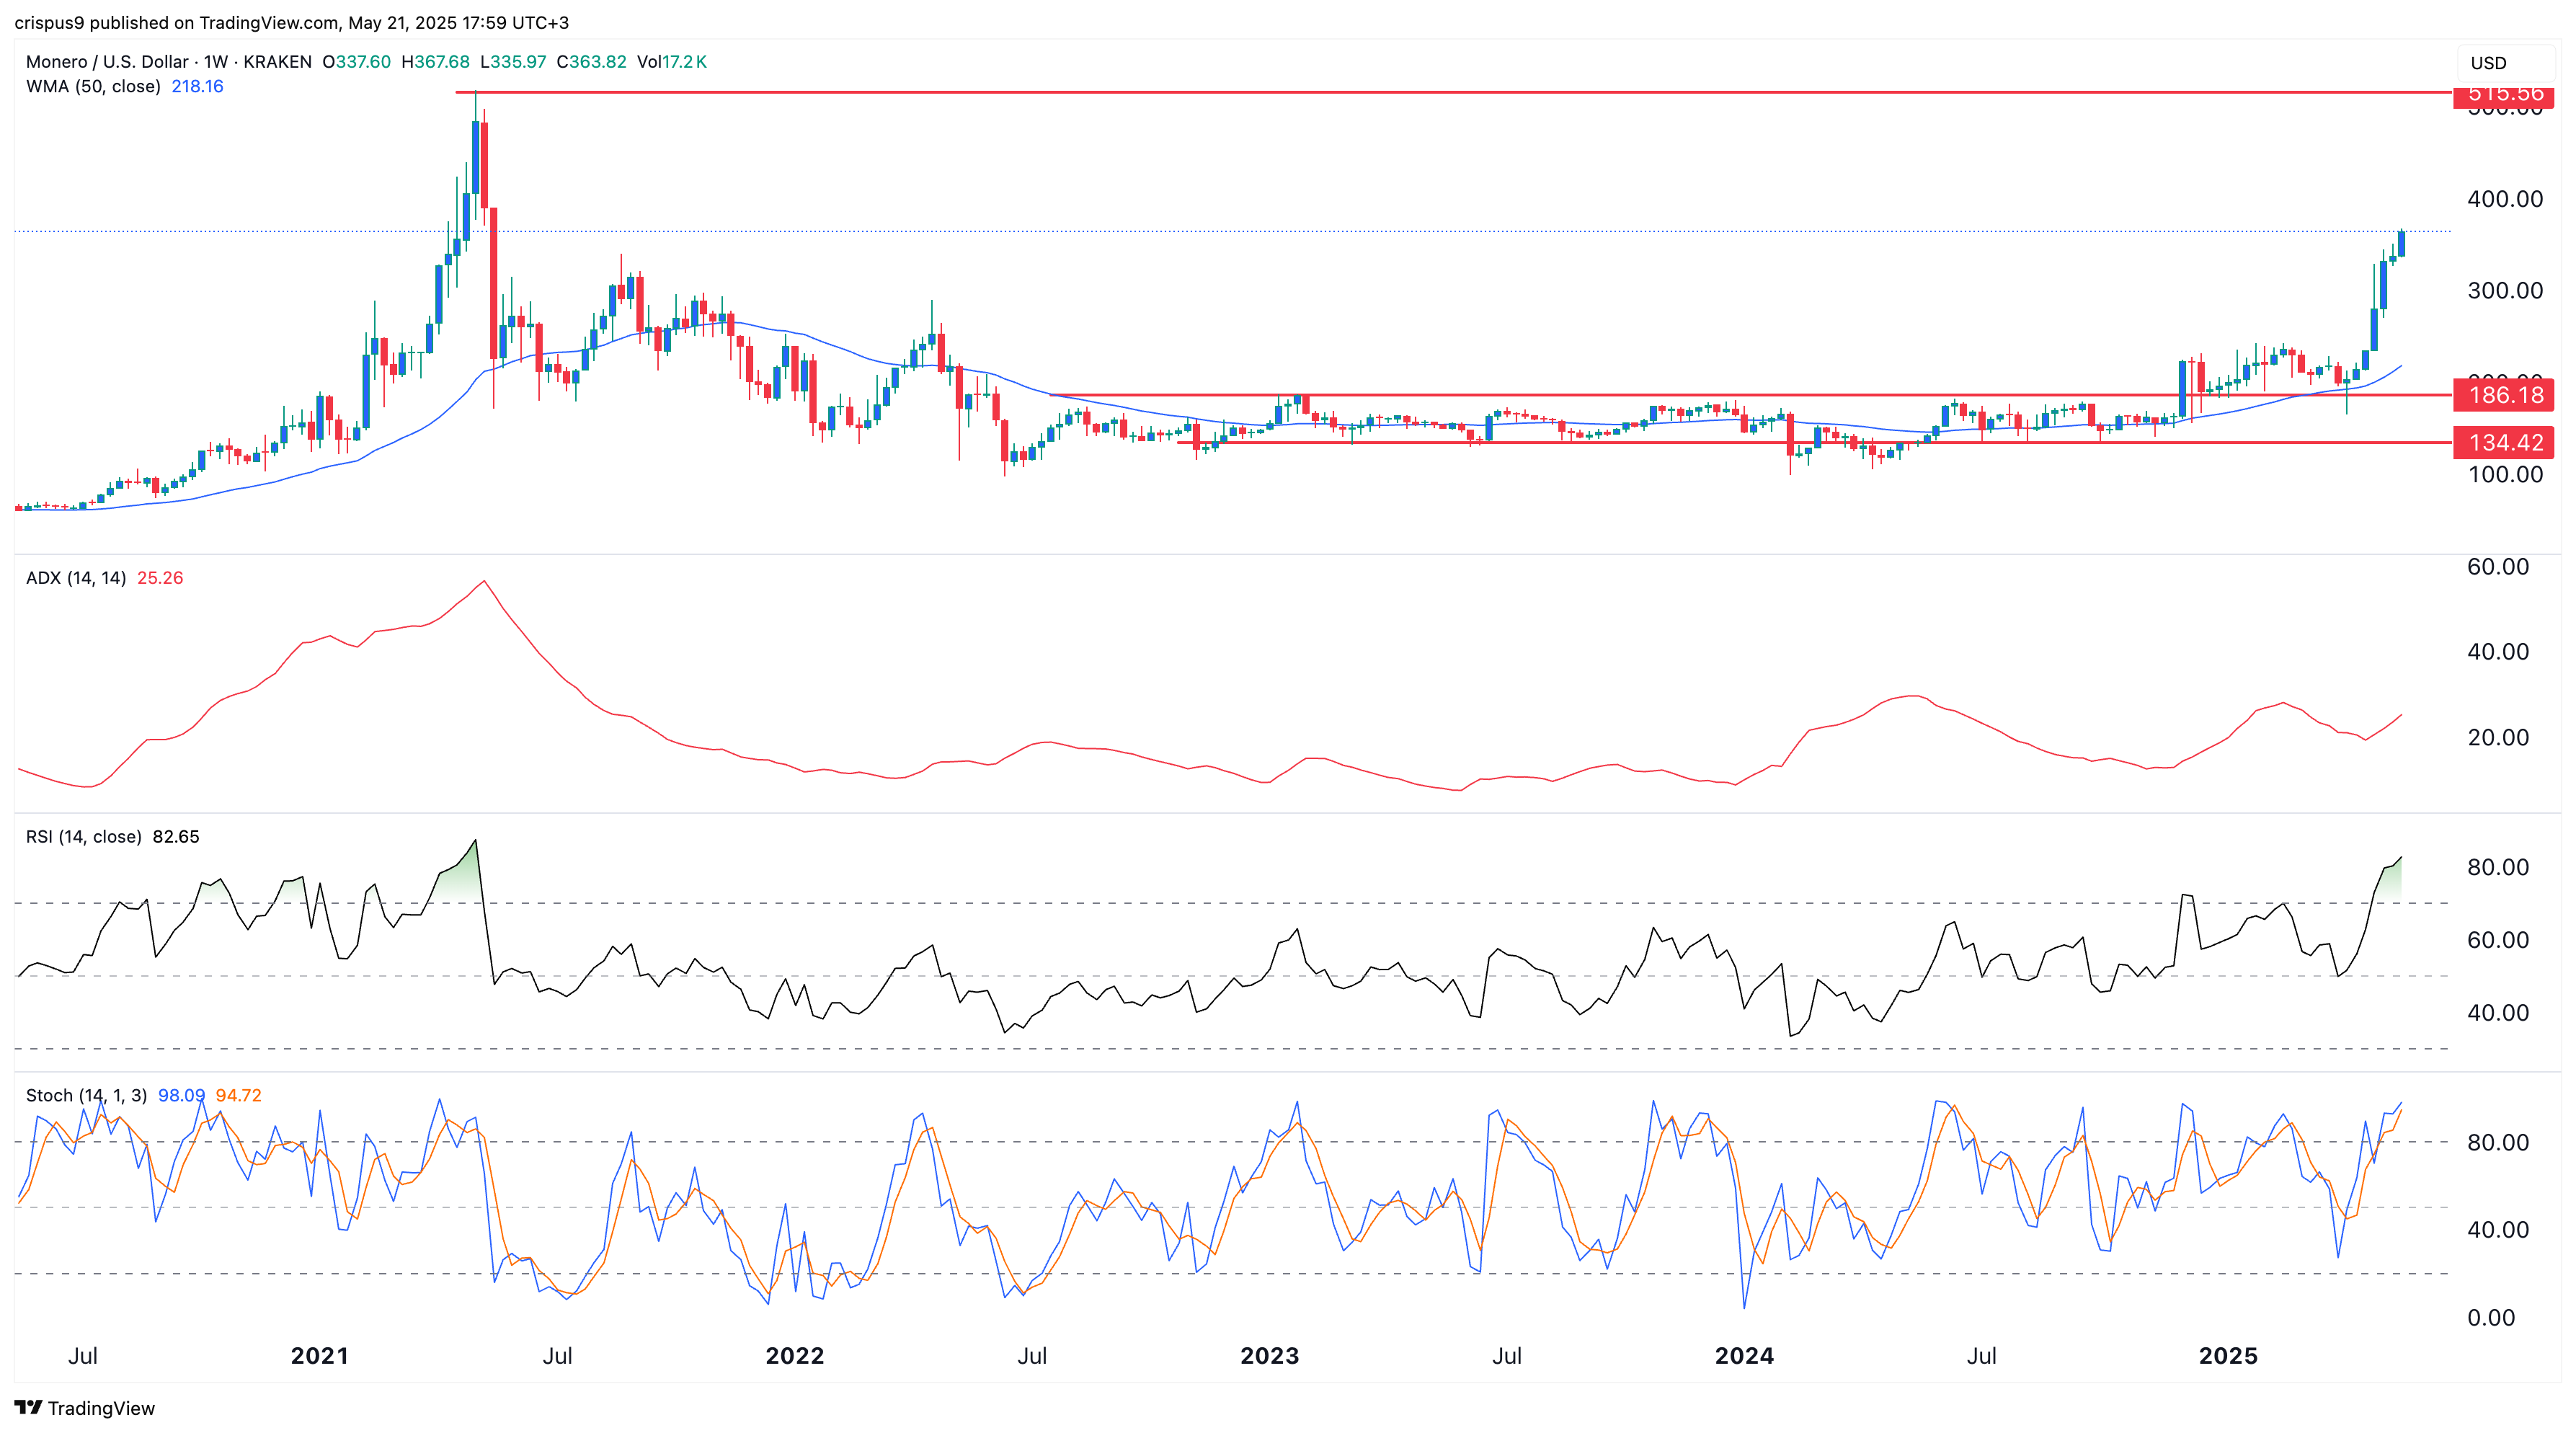Click the RSI (14, close) indicator legend
Screen dimensions: 2576x1433
click(83, 837)
